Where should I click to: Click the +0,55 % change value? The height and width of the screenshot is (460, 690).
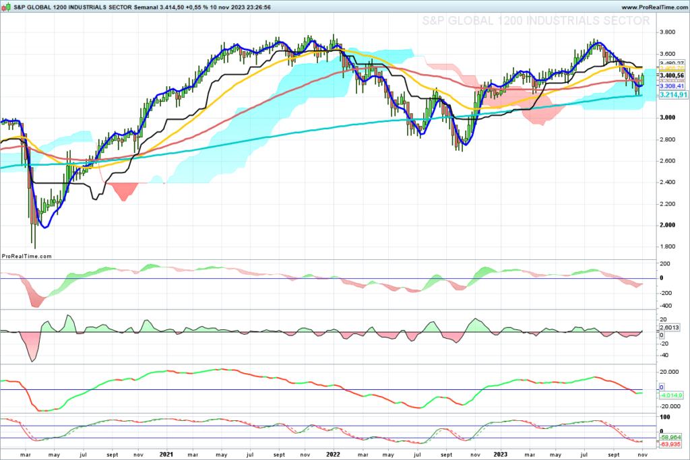point(197,7)
